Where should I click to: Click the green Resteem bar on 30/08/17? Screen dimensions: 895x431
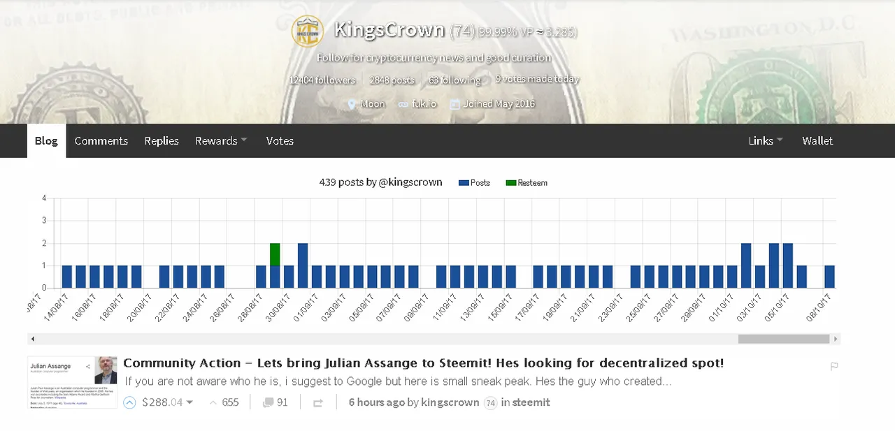click(275, 254)
